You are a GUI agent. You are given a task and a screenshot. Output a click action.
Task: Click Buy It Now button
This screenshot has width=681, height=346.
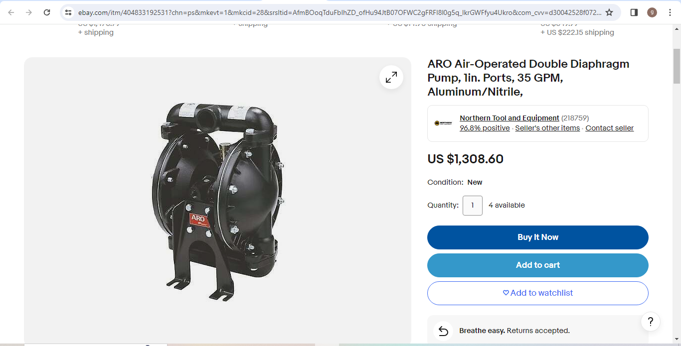[538, 237]
